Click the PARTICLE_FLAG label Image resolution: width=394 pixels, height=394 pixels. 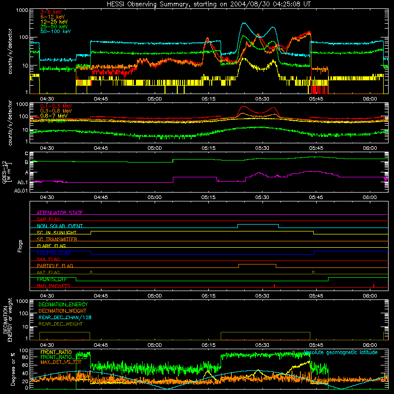tap(55, 265)
